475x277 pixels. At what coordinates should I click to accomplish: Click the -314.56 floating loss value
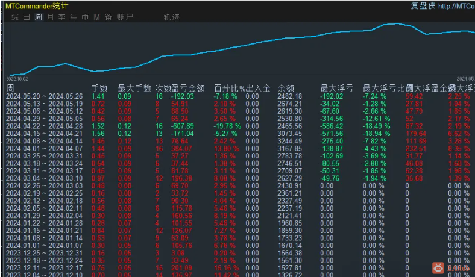tap(332, 119)
